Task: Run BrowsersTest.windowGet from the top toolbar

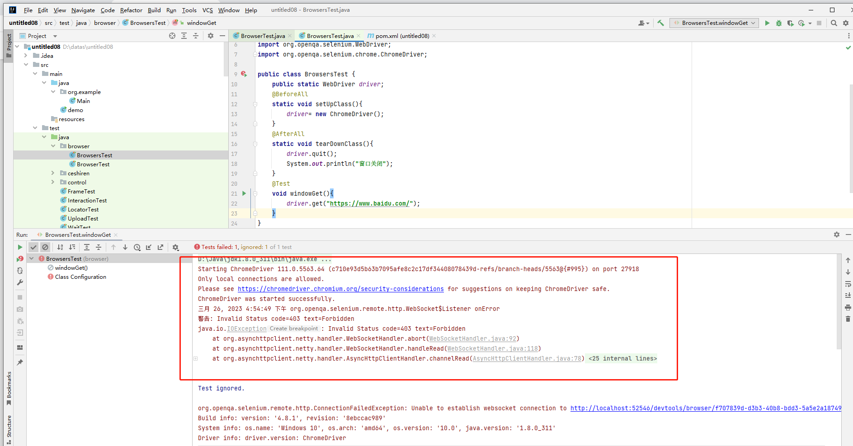Action: 767,23
